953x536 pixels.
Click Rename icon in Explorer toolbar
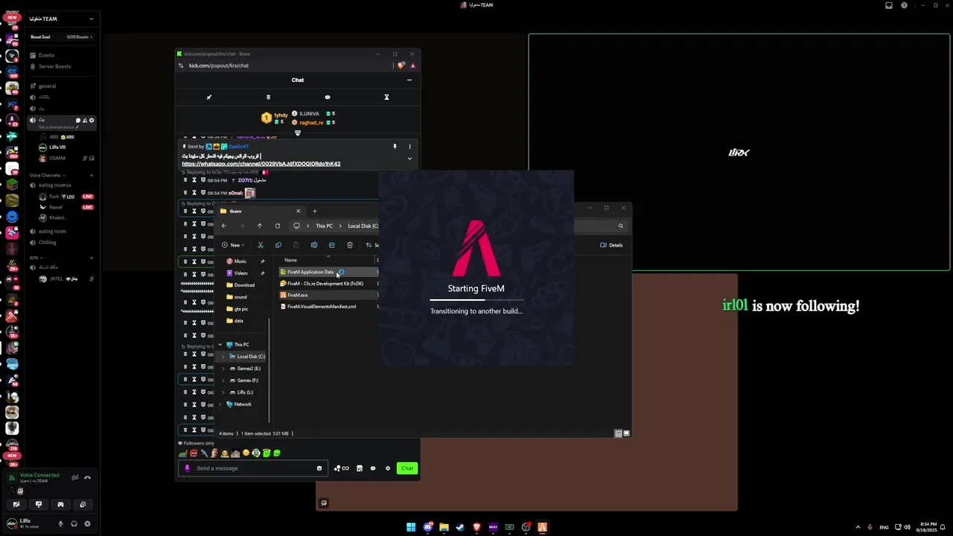coord(314,245)
